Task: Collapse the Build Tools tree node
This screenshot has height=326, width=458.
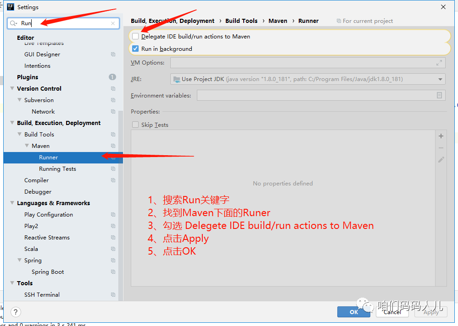Action: click(20, 134)
